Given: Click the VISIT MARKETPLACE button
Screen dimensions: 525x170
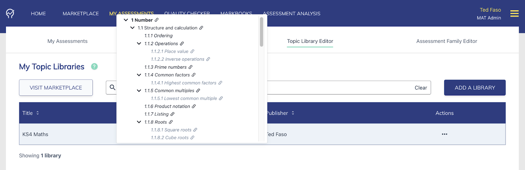Looking at the screenshot, I should 56,88.
